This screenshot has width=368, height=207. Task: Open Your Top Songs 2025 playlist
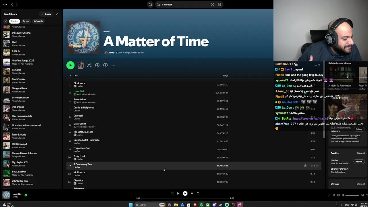[32, 62]
